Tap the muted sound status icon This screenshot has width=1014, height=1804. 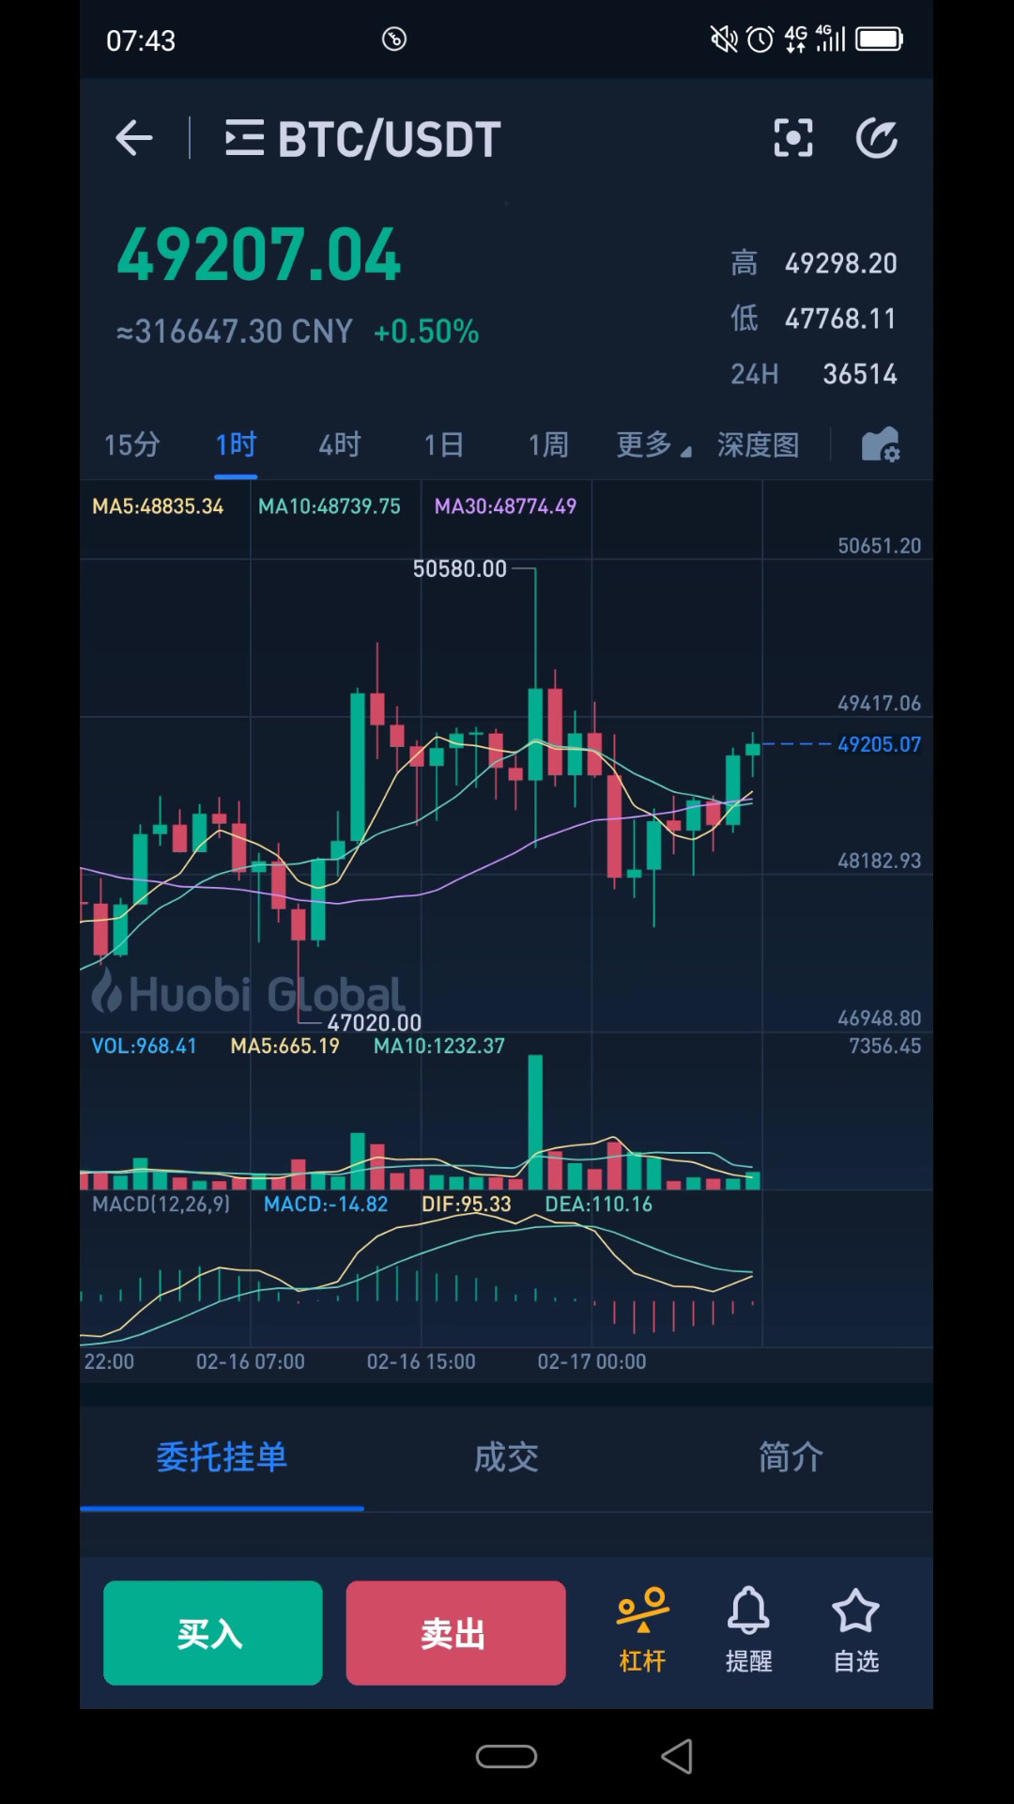tap(724, 39)
